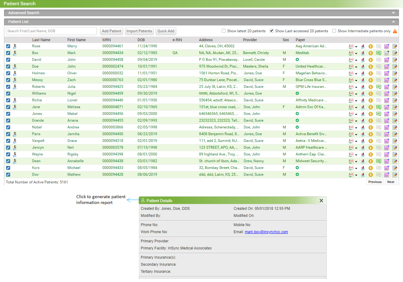Click the red pin icon for Julia Roberts
Viewport: 403px width, 282px height.
(x=363, y=87)
